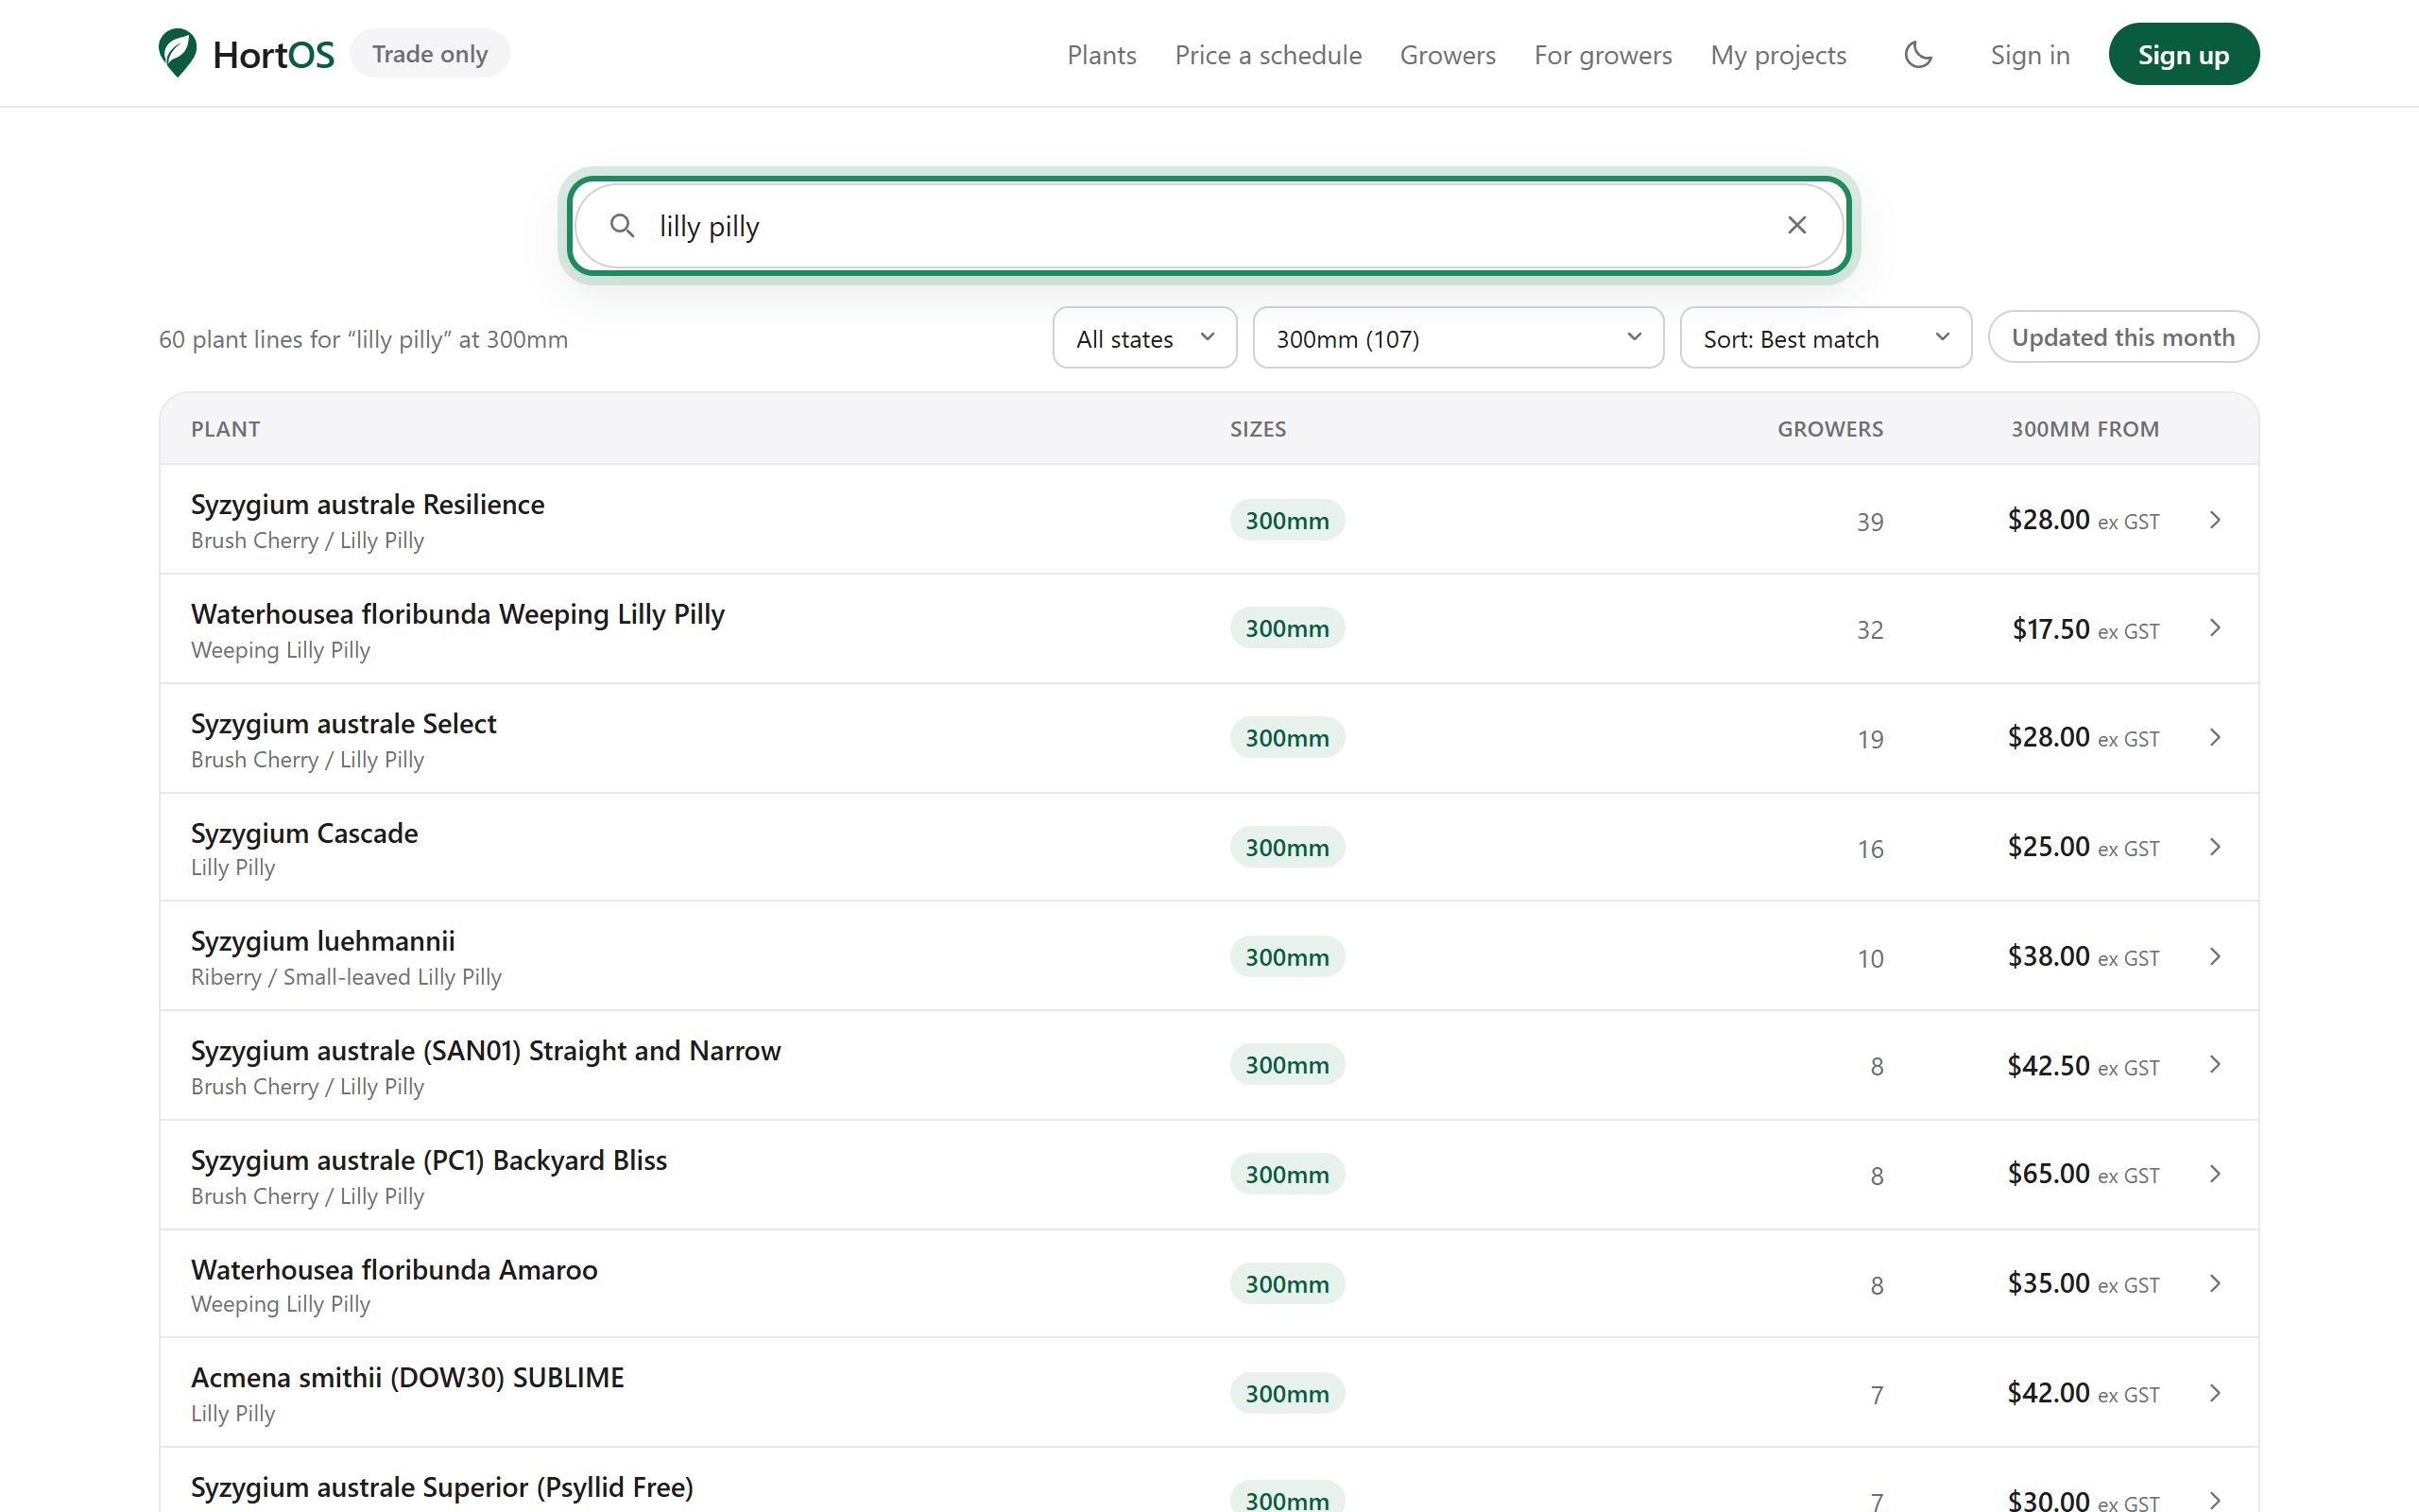Viewport: 2419px width, 1512px height.
Task: Click the PLANT column header
Action: tap(225, 429)
